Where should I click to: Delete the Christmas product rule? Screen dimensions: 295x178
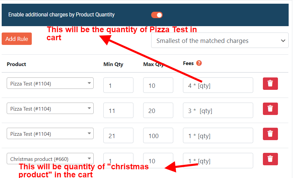270,159
